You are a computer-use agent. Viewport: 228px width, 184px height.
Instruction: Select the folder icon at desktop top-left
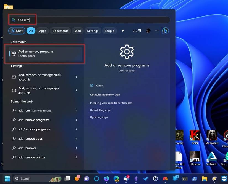point(9,7)
